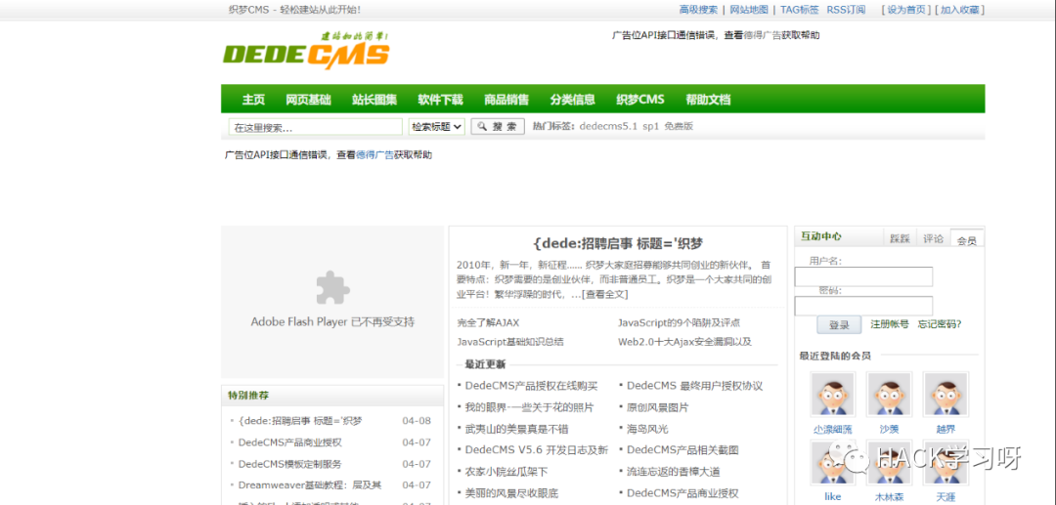Open 流连忘返的香樟大道 link
This screenshot has height=505, width=1056.
tap(673, 472)
